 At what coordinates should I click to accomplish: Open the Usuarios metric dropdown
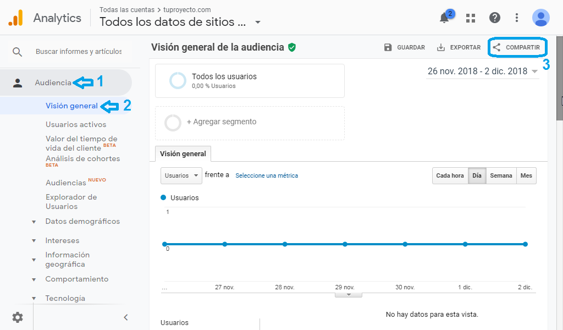point(181,176)
